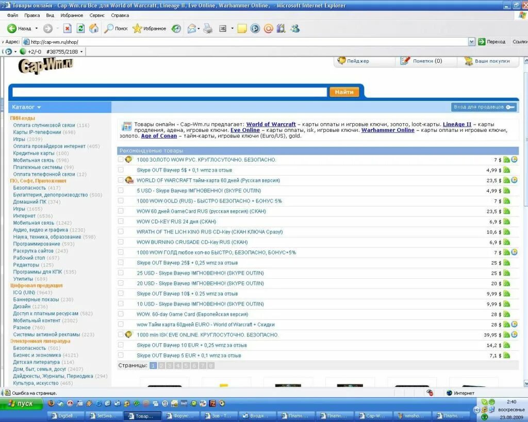Click the Windows пуск start button
The image size is (528, 422).
coord(22,403)
